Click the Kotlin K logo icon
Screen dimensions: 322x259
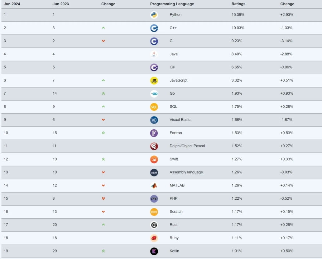[x=154, y=251]
